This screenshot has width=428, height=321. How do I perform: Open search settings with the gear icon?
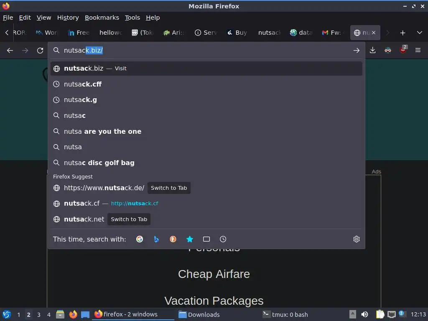pos(357,239)
